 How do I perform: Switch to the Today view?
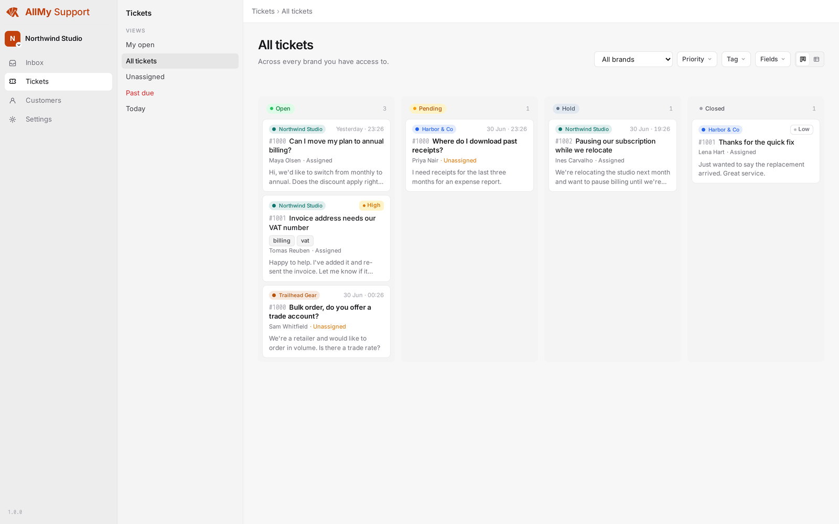coord(180,109)
